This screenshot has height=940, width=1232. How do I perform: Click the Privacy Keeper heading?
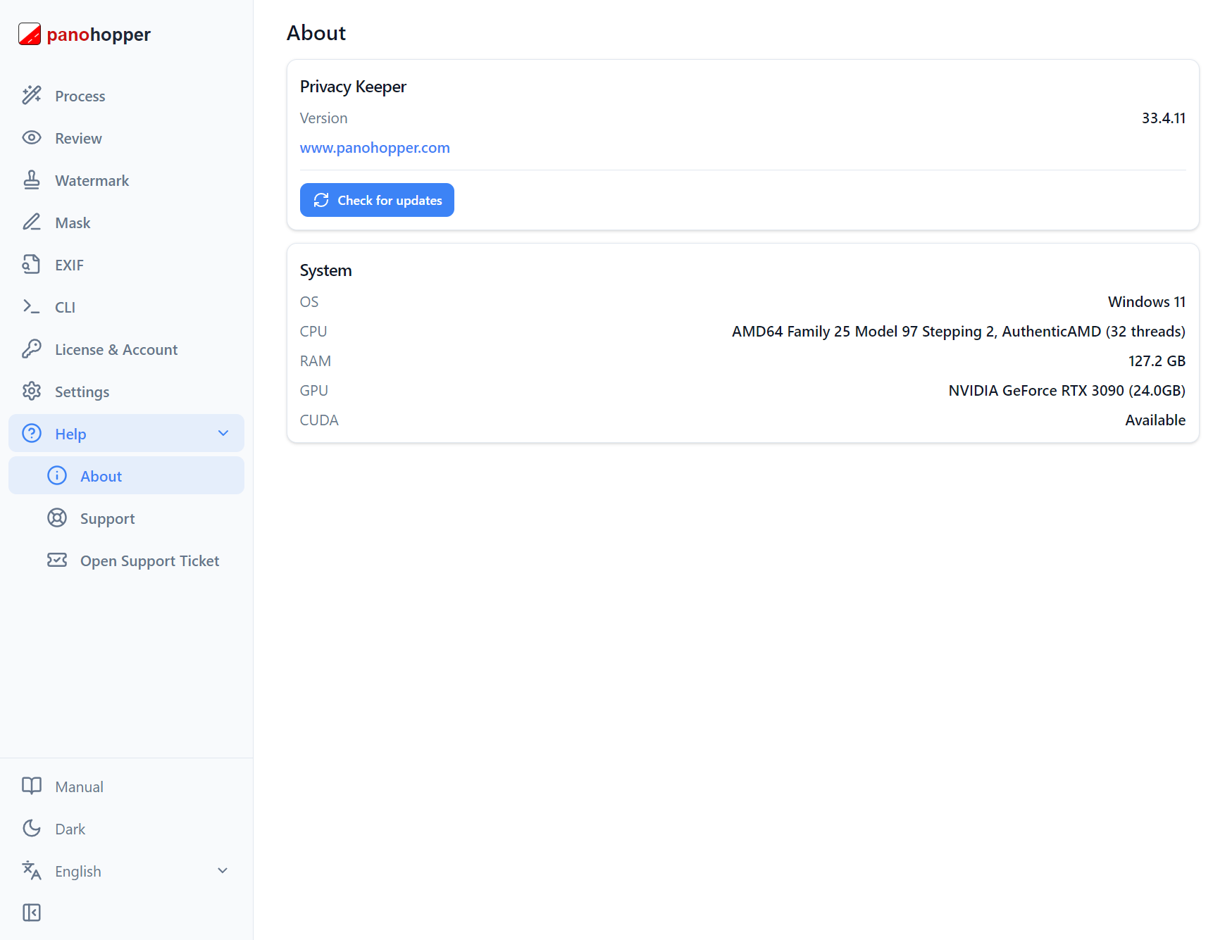click(x=354, y=87)
